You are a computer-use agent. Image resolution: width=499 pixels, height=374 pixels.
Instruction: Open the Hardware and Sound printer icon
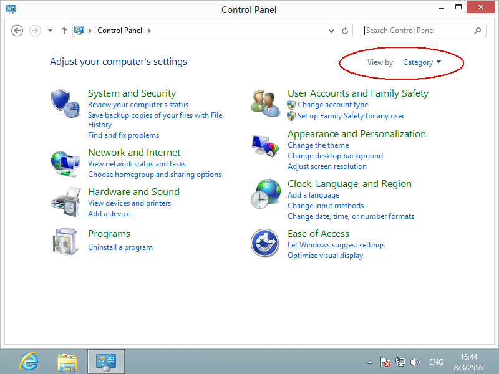tap(66, 202)
